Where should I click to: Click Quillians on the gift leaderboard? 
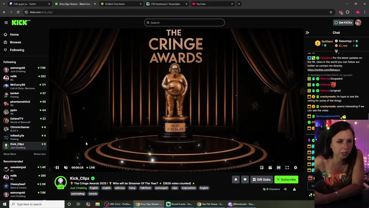coord(327,41)
